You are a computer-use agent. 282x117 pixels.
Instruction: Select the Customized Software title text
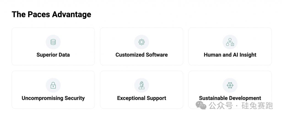tap(142, 55)
